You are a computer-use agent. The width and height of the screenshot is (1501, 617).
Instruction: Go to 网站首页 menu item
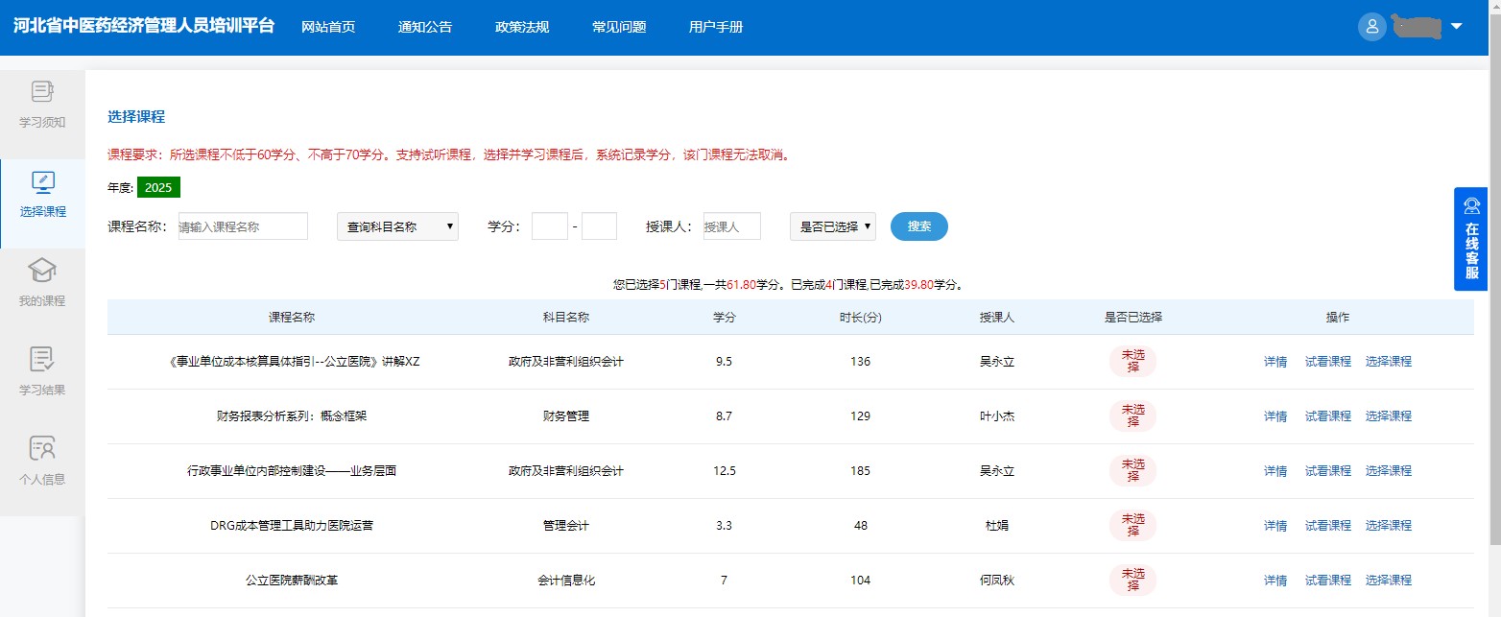pyautogui.click(x=328, y=26)
